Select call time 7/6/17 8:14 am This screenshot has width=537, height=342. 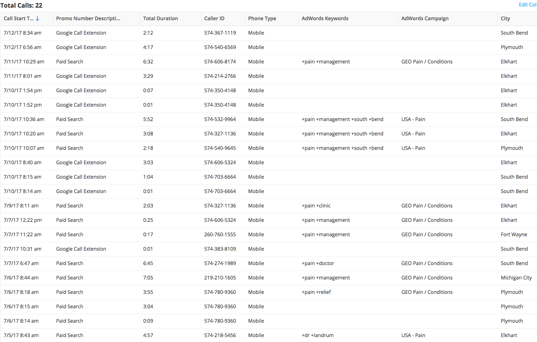pyautogui.click(x=21, y=321)
